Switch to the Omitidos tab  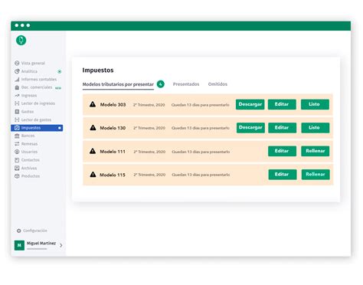[217, 84]
